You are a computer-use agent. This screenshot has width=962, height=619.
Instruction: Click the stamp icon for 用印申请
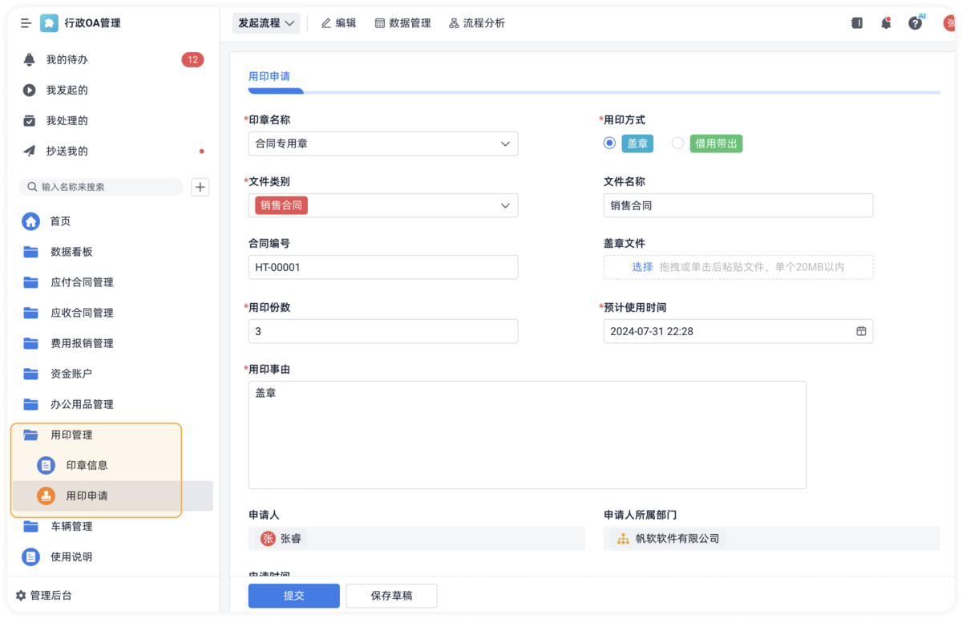[46, 496]
